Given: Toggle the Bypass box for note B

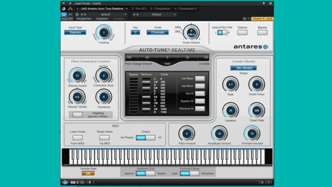Looking at the screenshot, I should point(134,112).
